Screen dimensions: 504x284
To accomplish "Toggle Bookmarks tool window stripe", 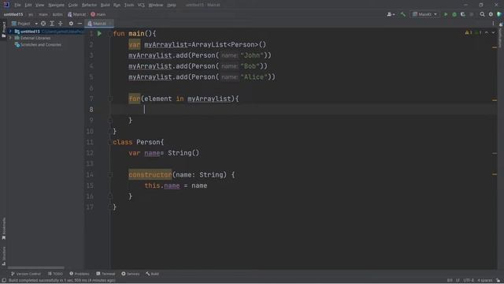I will 3,228.
